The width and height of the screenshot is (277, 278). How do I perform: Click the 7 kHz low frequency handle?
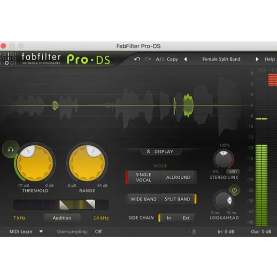coord(64,205)
